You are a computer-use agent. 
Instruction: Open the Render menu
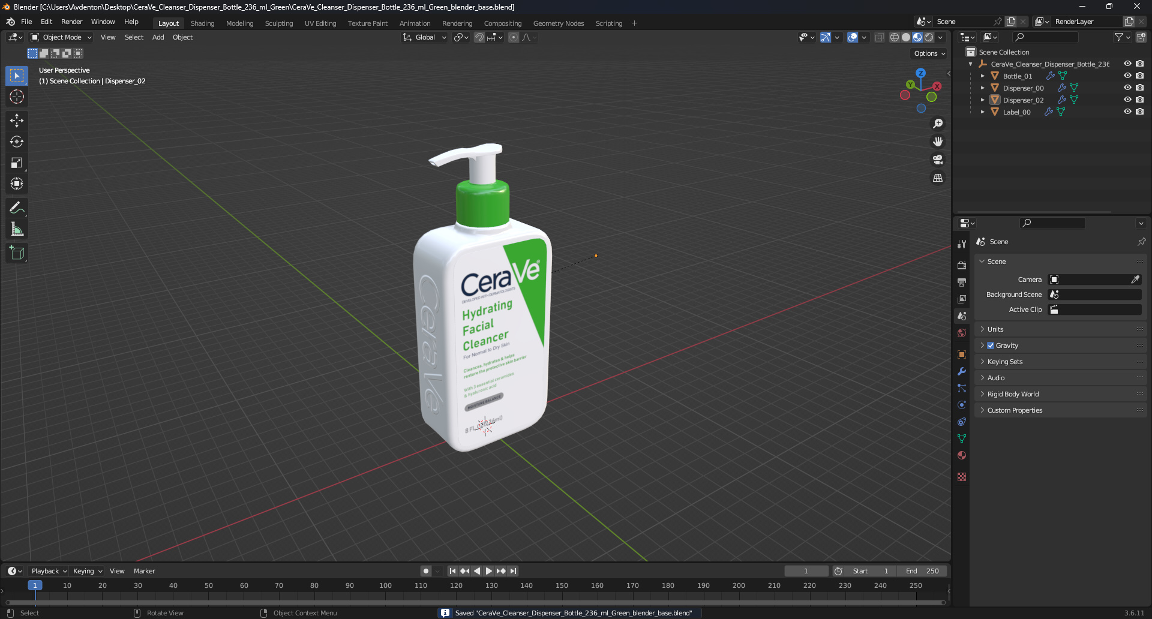click(71, 22)
